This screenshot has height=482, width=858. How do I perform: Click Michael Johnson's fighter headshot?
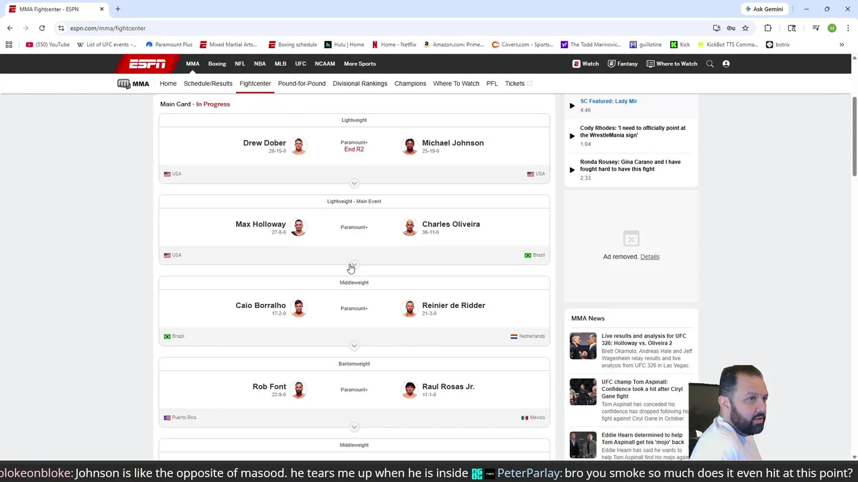click(x=409, y=146)
